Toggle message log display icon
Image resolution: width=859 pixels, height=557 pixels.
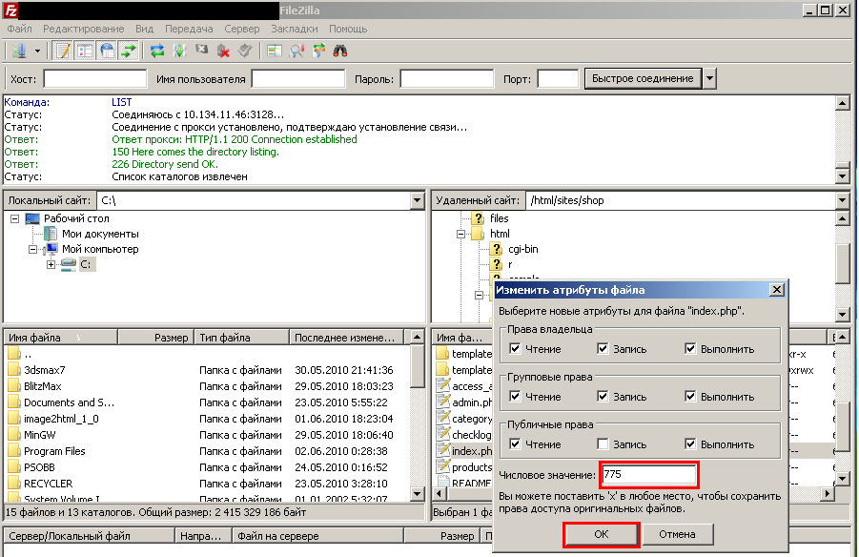click(63, 51)
